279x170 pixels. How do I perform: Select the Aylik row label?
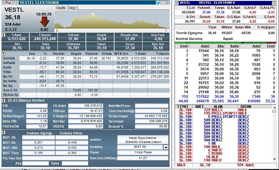tap(7, 67)
